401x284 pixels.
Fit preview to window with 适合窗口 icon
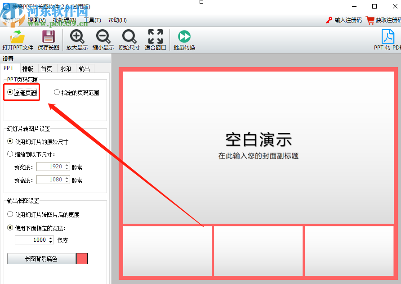(155, 40)
